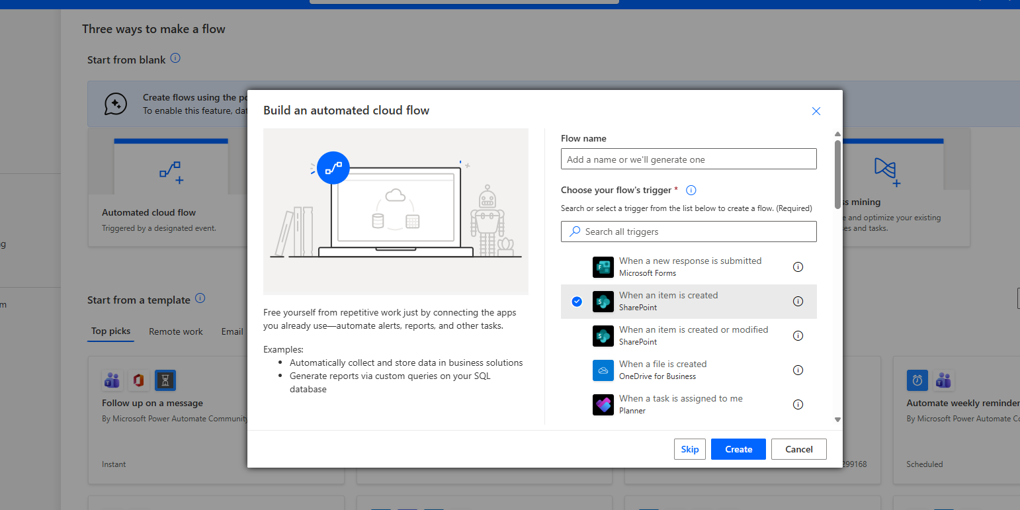Switch to the Remote work template tab
The height and width of the screenshot is (510, 1020).
pyautogui.click(x=176, y=331)
